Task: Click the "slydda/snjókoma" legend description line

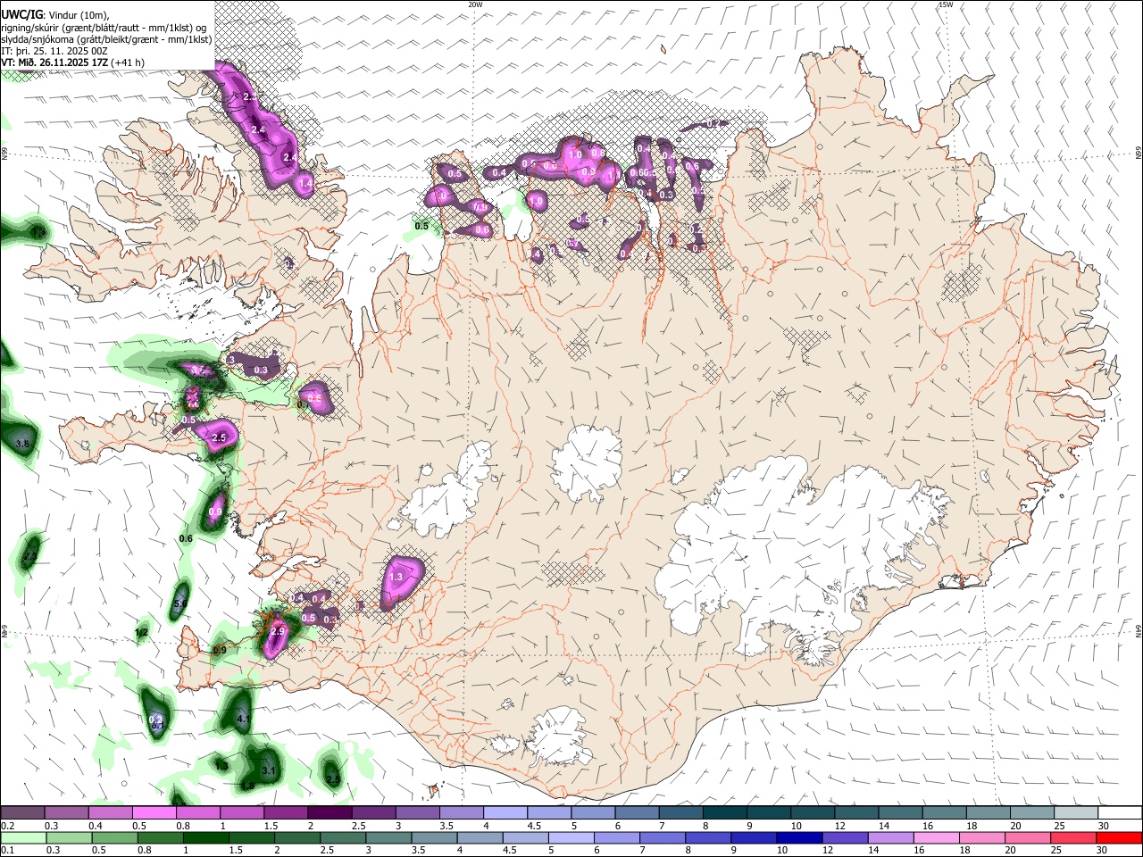Action: click(x=107, y=38)
